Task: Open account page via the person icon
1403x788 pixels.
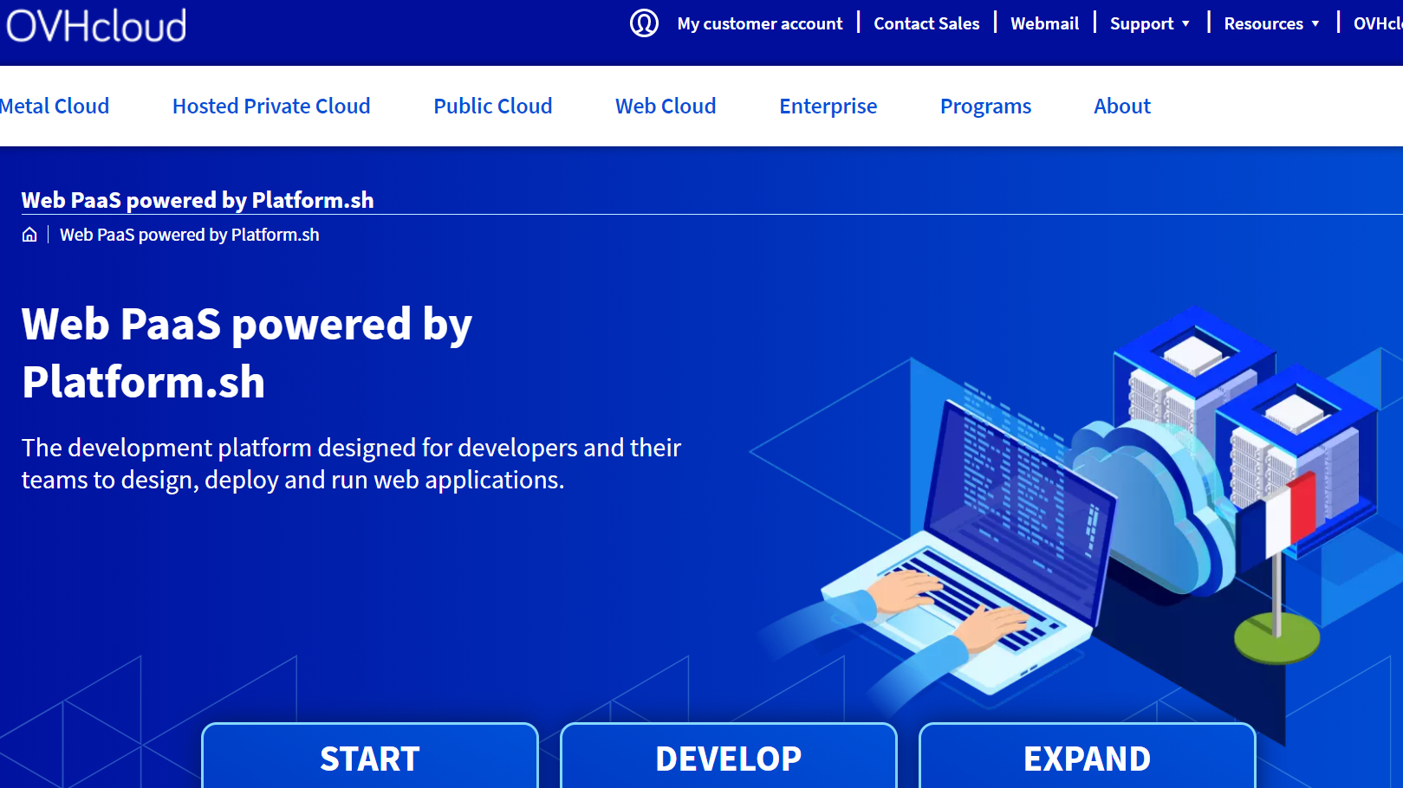Action: [x=644, y=23]
